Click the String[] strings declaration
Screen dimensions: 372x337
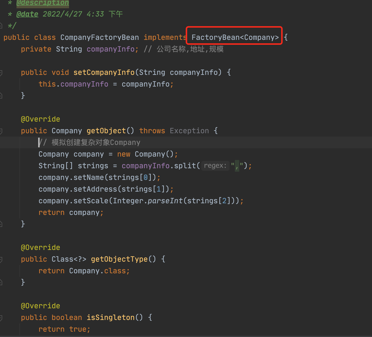[73, 166]
